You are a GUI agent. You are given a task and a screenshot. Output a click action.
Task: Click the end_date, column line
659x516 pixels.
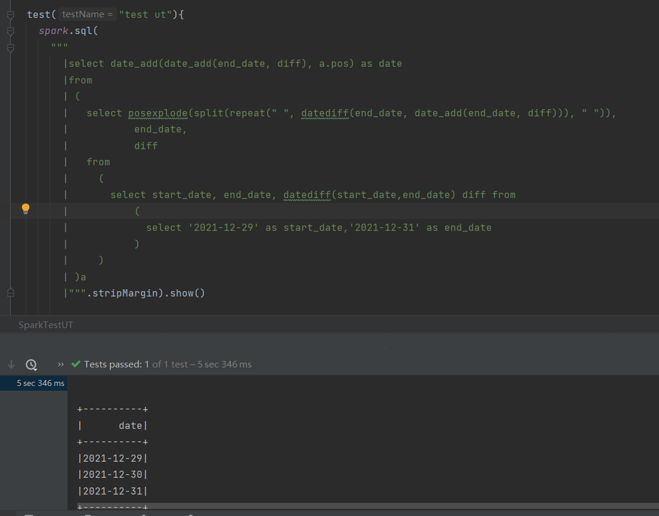[x=160, y=129]
